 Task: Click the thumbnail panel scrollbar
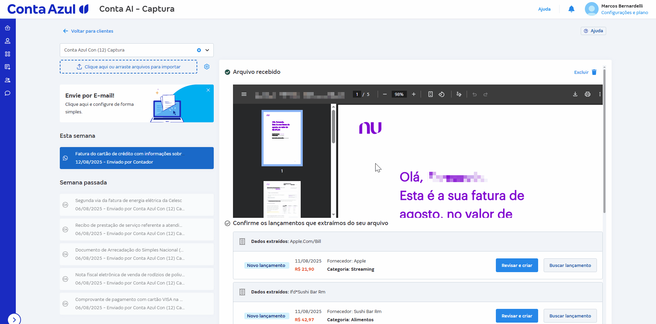tap(333, 126)
